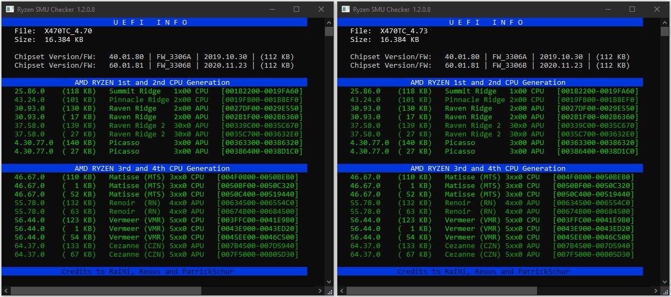671x297 pixels.
Task: Click the FW_3306B chipset row in the left window
Action: coord(154,66)
